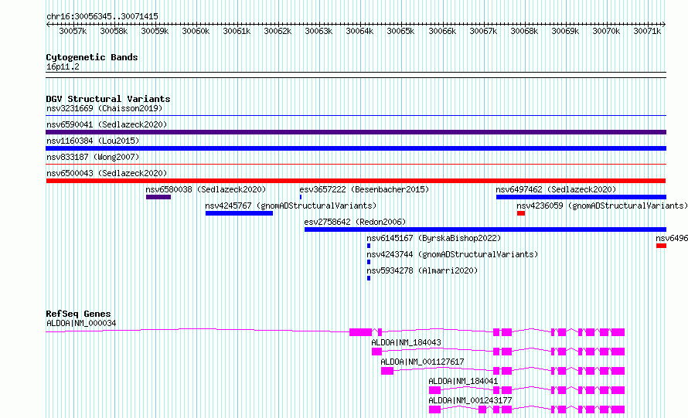This screenshot has width=688, height=418.
Task: Click the DGV Structural Variants track title
Action: (108, 99)
